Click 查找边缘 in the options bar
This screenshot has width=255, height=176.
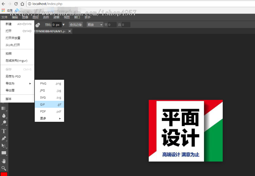pos(75,25)
